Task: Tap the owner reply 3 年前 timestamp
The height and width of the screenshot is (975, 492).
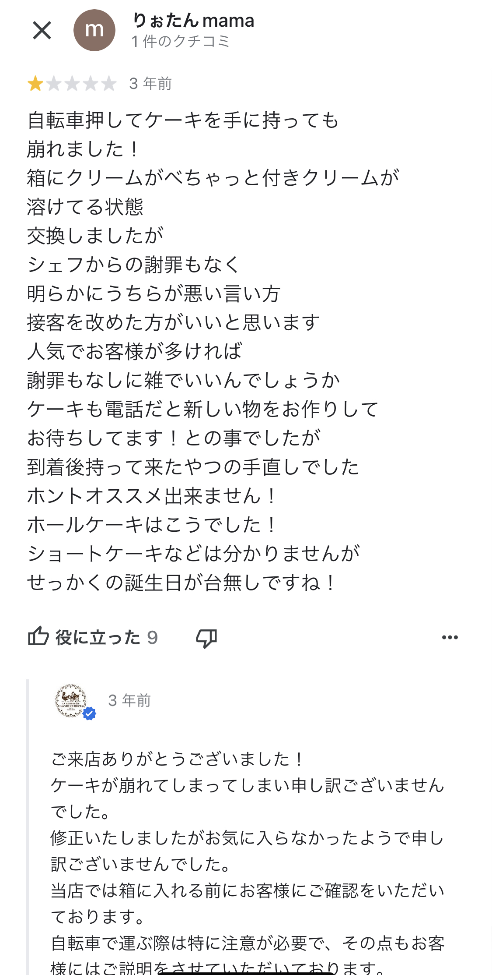Action: pyautogui.click(x=129, y=700)
